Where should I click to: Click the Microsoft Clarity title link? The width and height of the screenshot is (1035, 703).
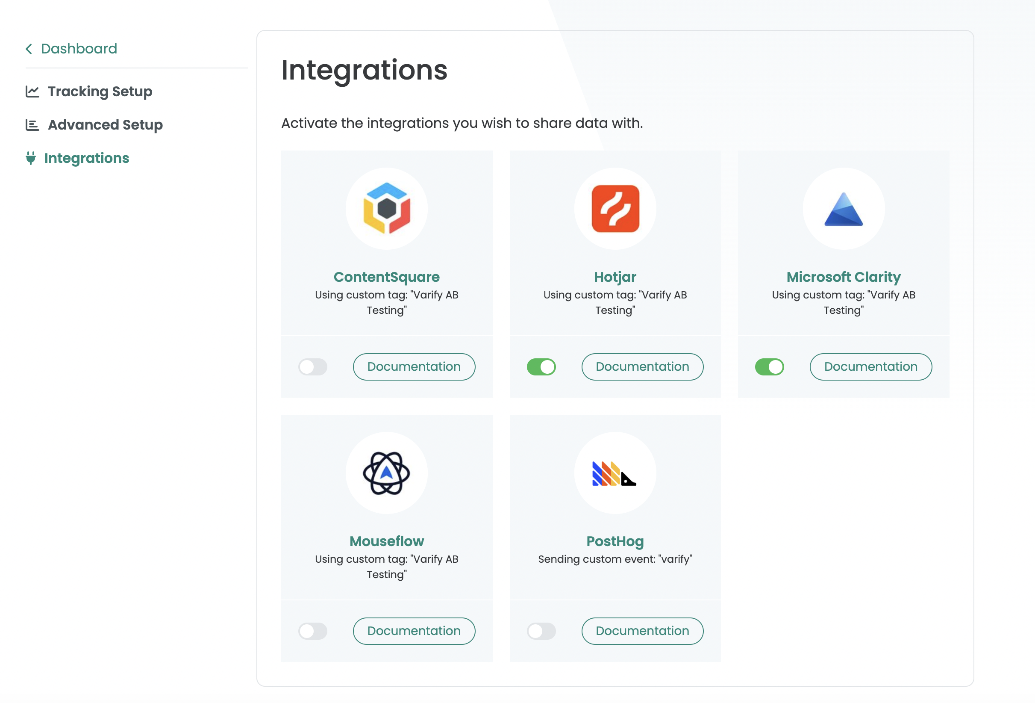[x=844, y=277]
